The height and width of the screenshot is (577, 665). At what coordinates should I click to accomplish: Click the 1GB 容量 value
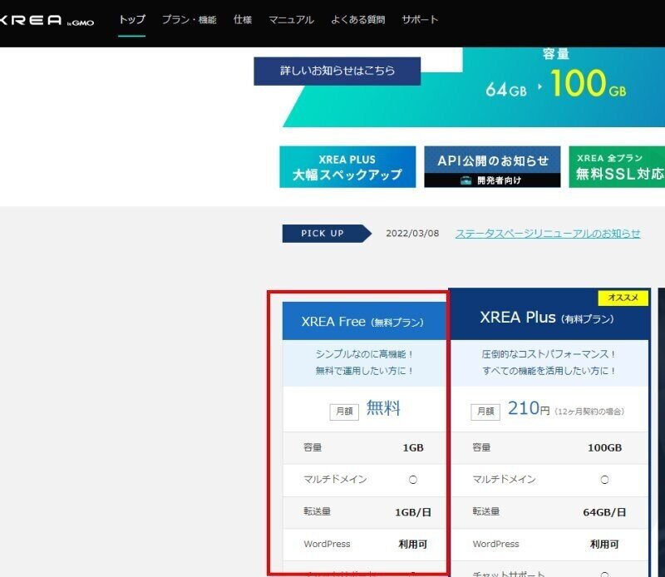[x=413, y=447]
